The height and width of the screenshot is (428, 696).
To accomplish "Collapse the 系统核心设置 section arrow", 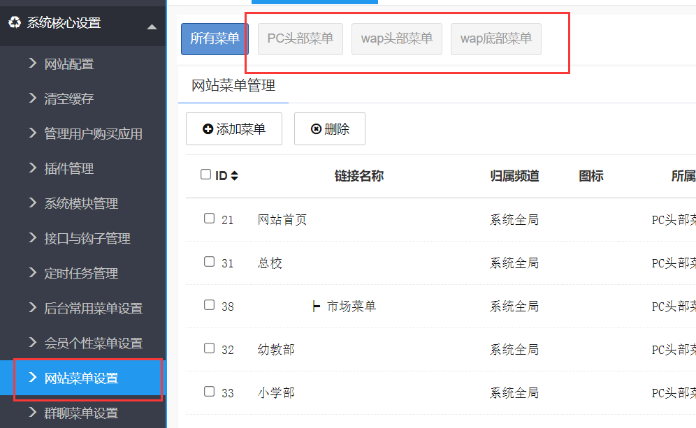I will [x=152, y=27].
